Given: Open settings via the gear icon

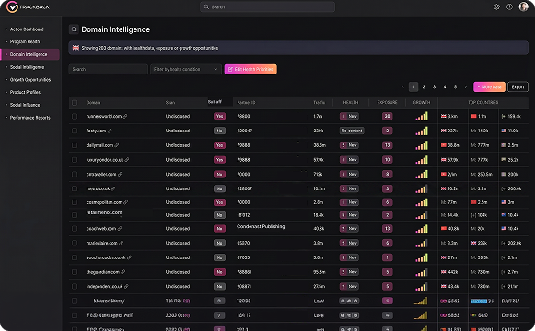Looking at the screenshot, I should pos(496,6).
